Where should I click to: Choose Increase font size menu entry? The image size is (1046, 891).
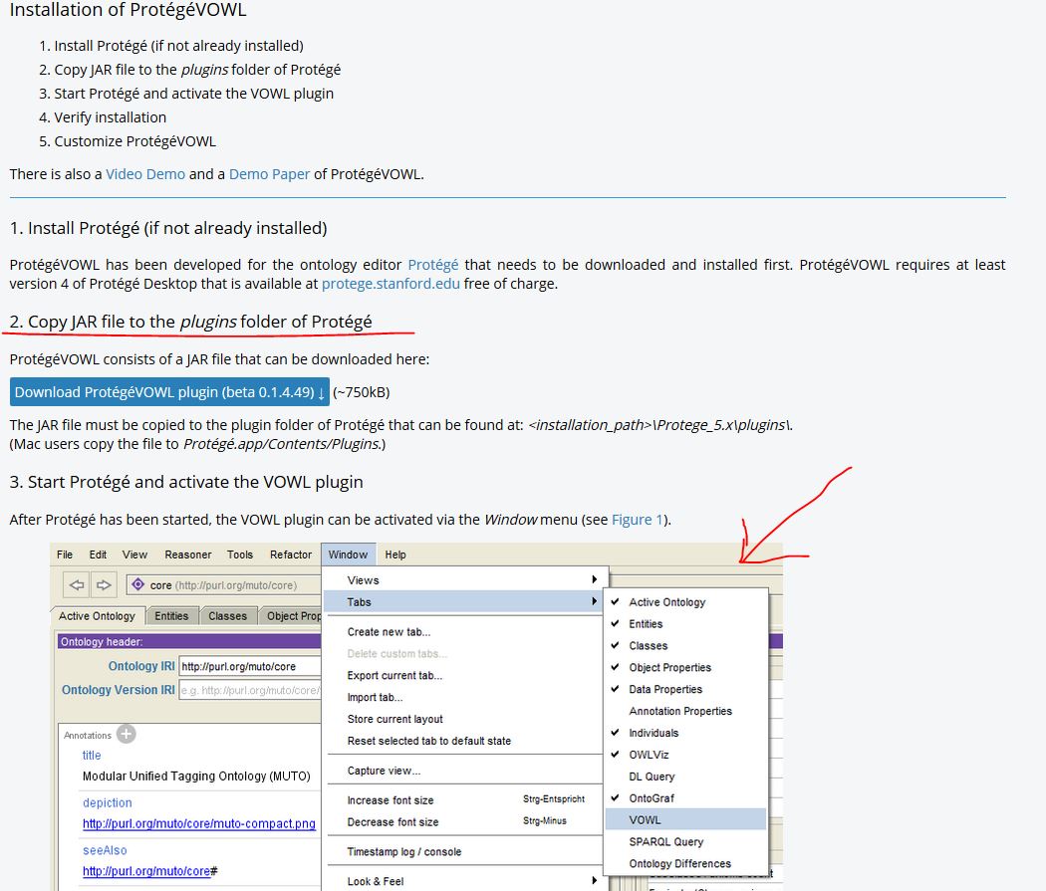[391, 800]
